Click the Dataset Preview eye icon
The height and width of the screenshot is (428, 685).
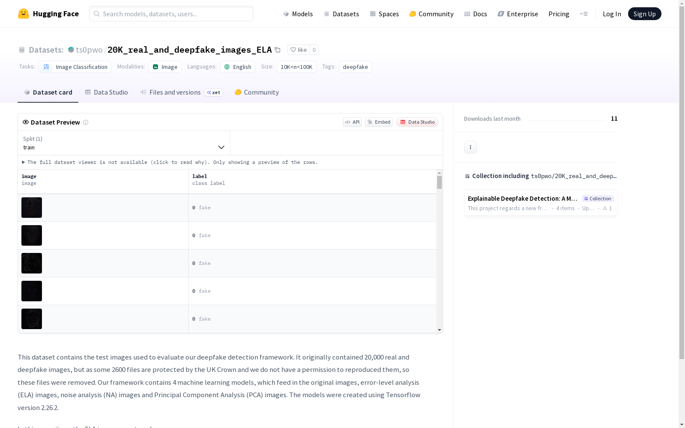pos(26,122)
